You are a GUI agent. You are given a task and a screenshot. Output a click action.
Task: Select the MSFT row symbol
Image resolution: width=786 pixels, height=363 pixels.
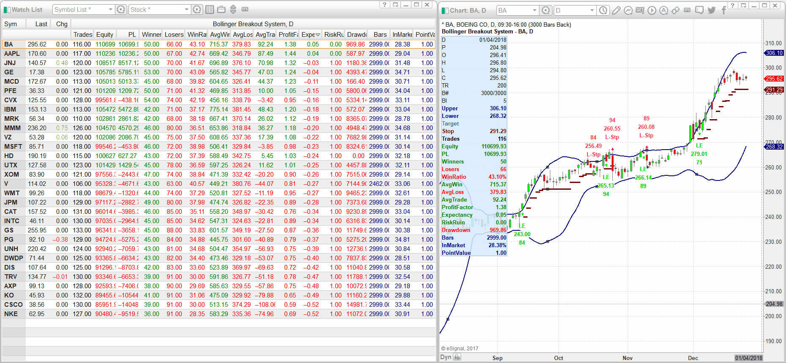[x=13, y=147]
